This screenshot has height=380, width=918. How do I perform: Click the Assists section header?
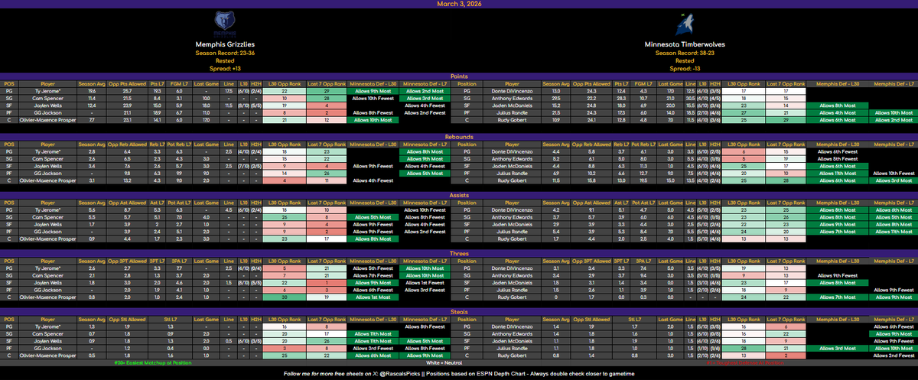tap(459, 195)
